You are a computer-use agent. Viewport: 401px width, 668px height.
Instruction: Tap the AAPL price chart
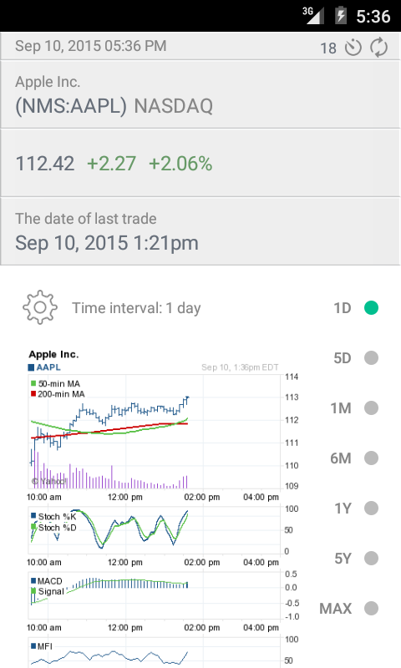[x=155, y=432]
